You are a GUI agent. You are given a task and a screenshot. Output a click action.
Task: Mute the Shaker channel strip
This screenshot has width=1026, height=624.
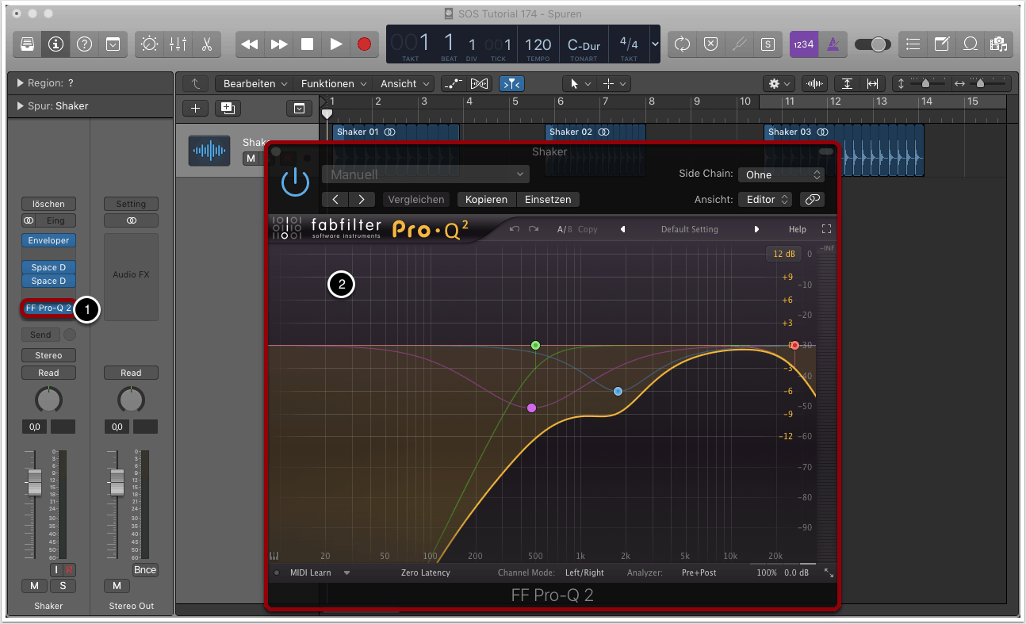(x=34, y=586)
